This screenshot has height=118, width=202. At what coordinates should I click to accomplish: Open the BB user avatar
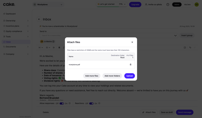[x=196, y=5]
